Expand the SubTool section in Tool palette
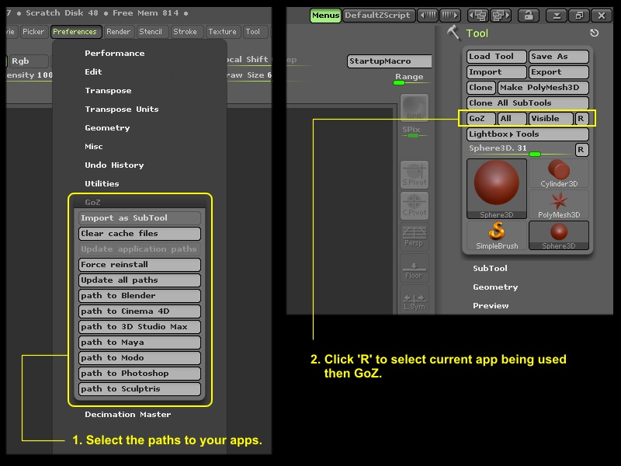 (x=491, y=268)
